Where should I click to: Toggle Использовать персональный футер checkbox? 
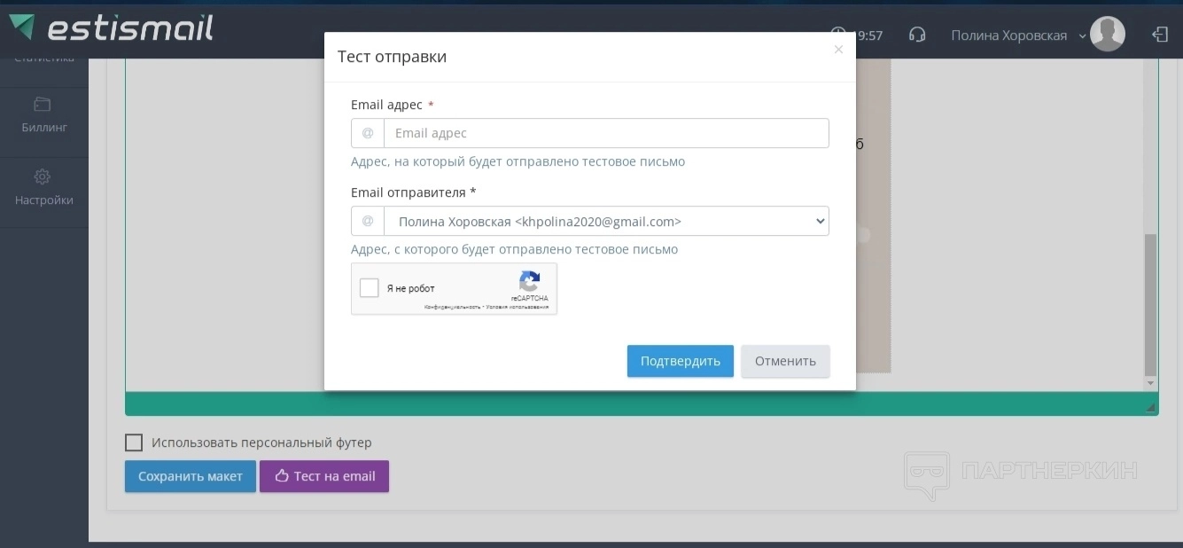[134, 442]
